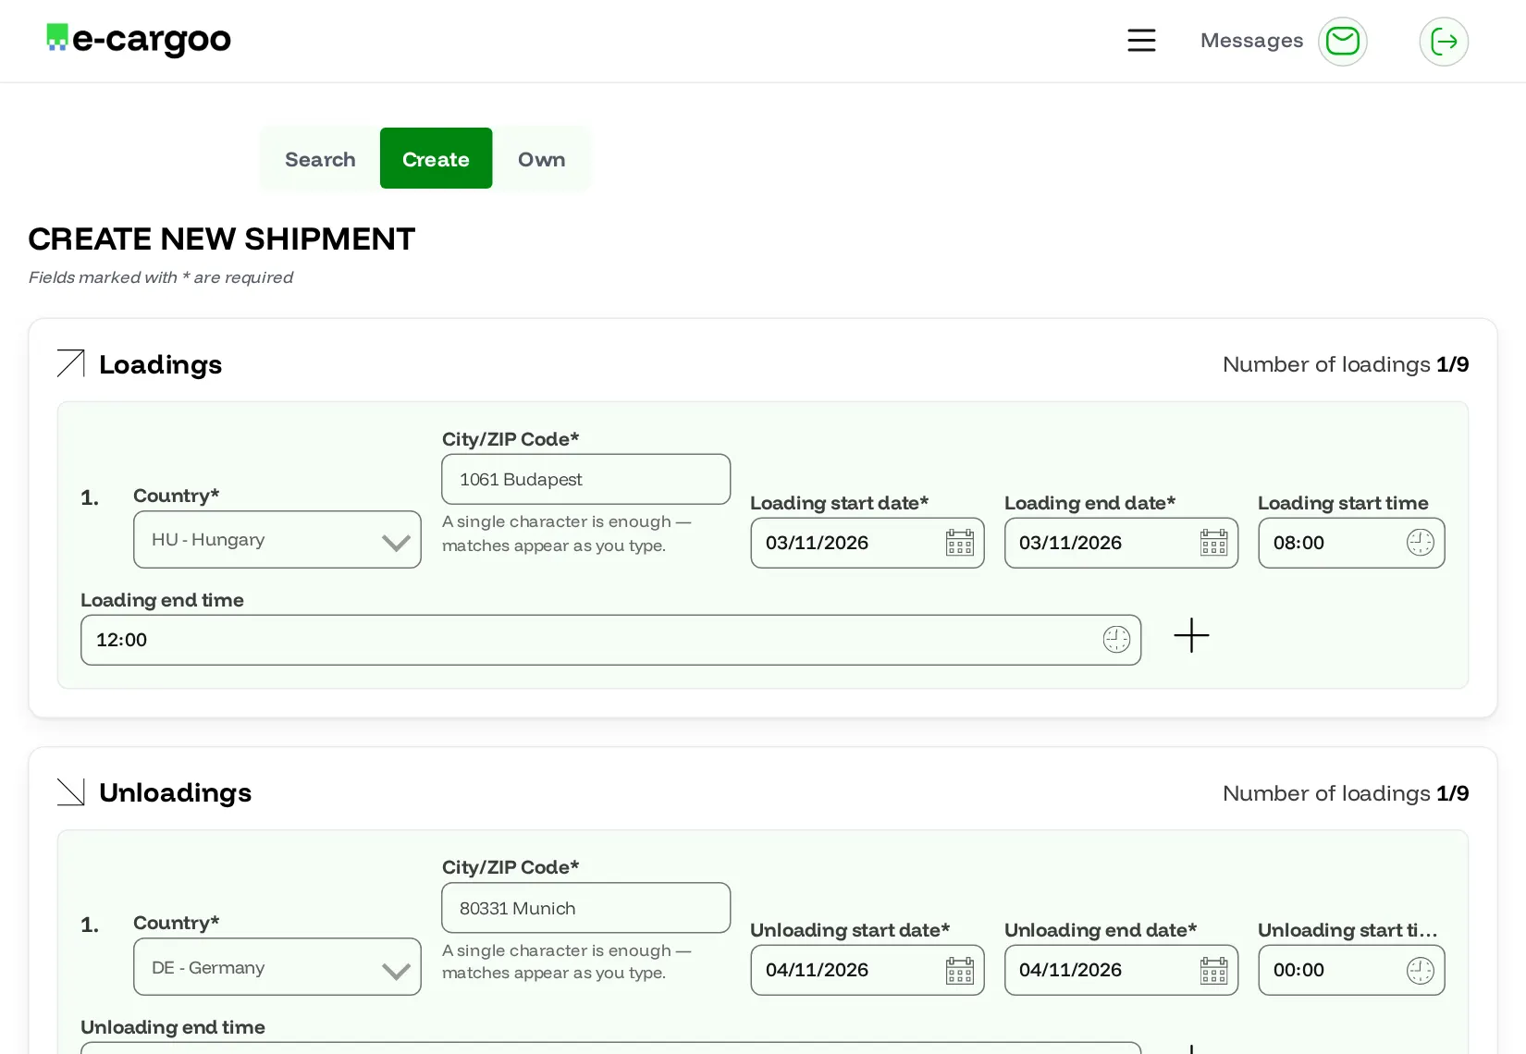
Task: Click the Loading end date 03/11/2026 field
Action: pos(1121,543)
